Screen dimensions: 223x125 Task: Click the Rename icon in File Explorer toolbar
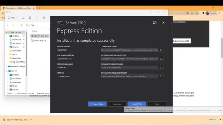click(x=44, y=18)
